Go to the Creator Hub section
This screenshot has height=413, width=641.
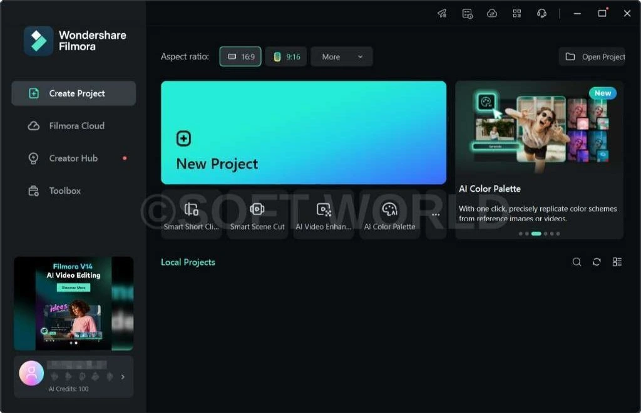click(x=74, y=158)
